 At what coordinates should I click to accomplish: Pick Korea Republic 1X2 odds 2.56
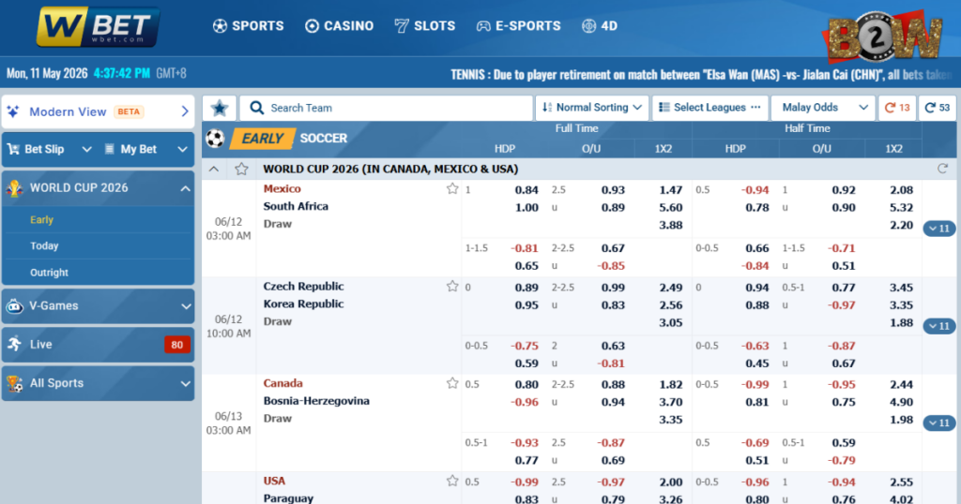click(x=670, y=305)
